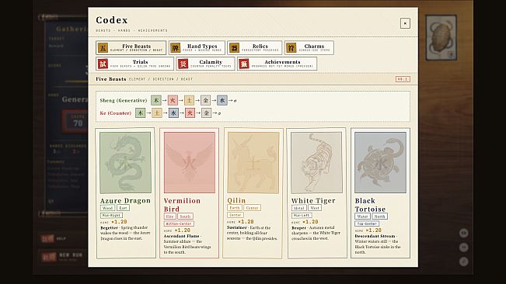506x284 pixels.
Task: Click the grey metal glyph in Ke row
Action: (x=206, y=113)
